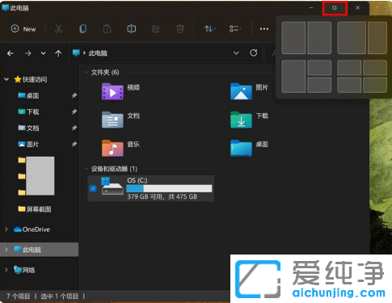The height and width of the screenshot is (303, 392).
Task: Go back with the left arrow
Action: (11, 53)
